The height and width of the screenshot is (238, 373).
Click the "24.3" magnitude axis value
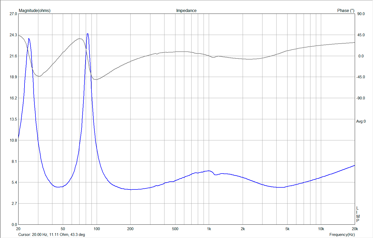pyautogui.click(x=13, y=35)
